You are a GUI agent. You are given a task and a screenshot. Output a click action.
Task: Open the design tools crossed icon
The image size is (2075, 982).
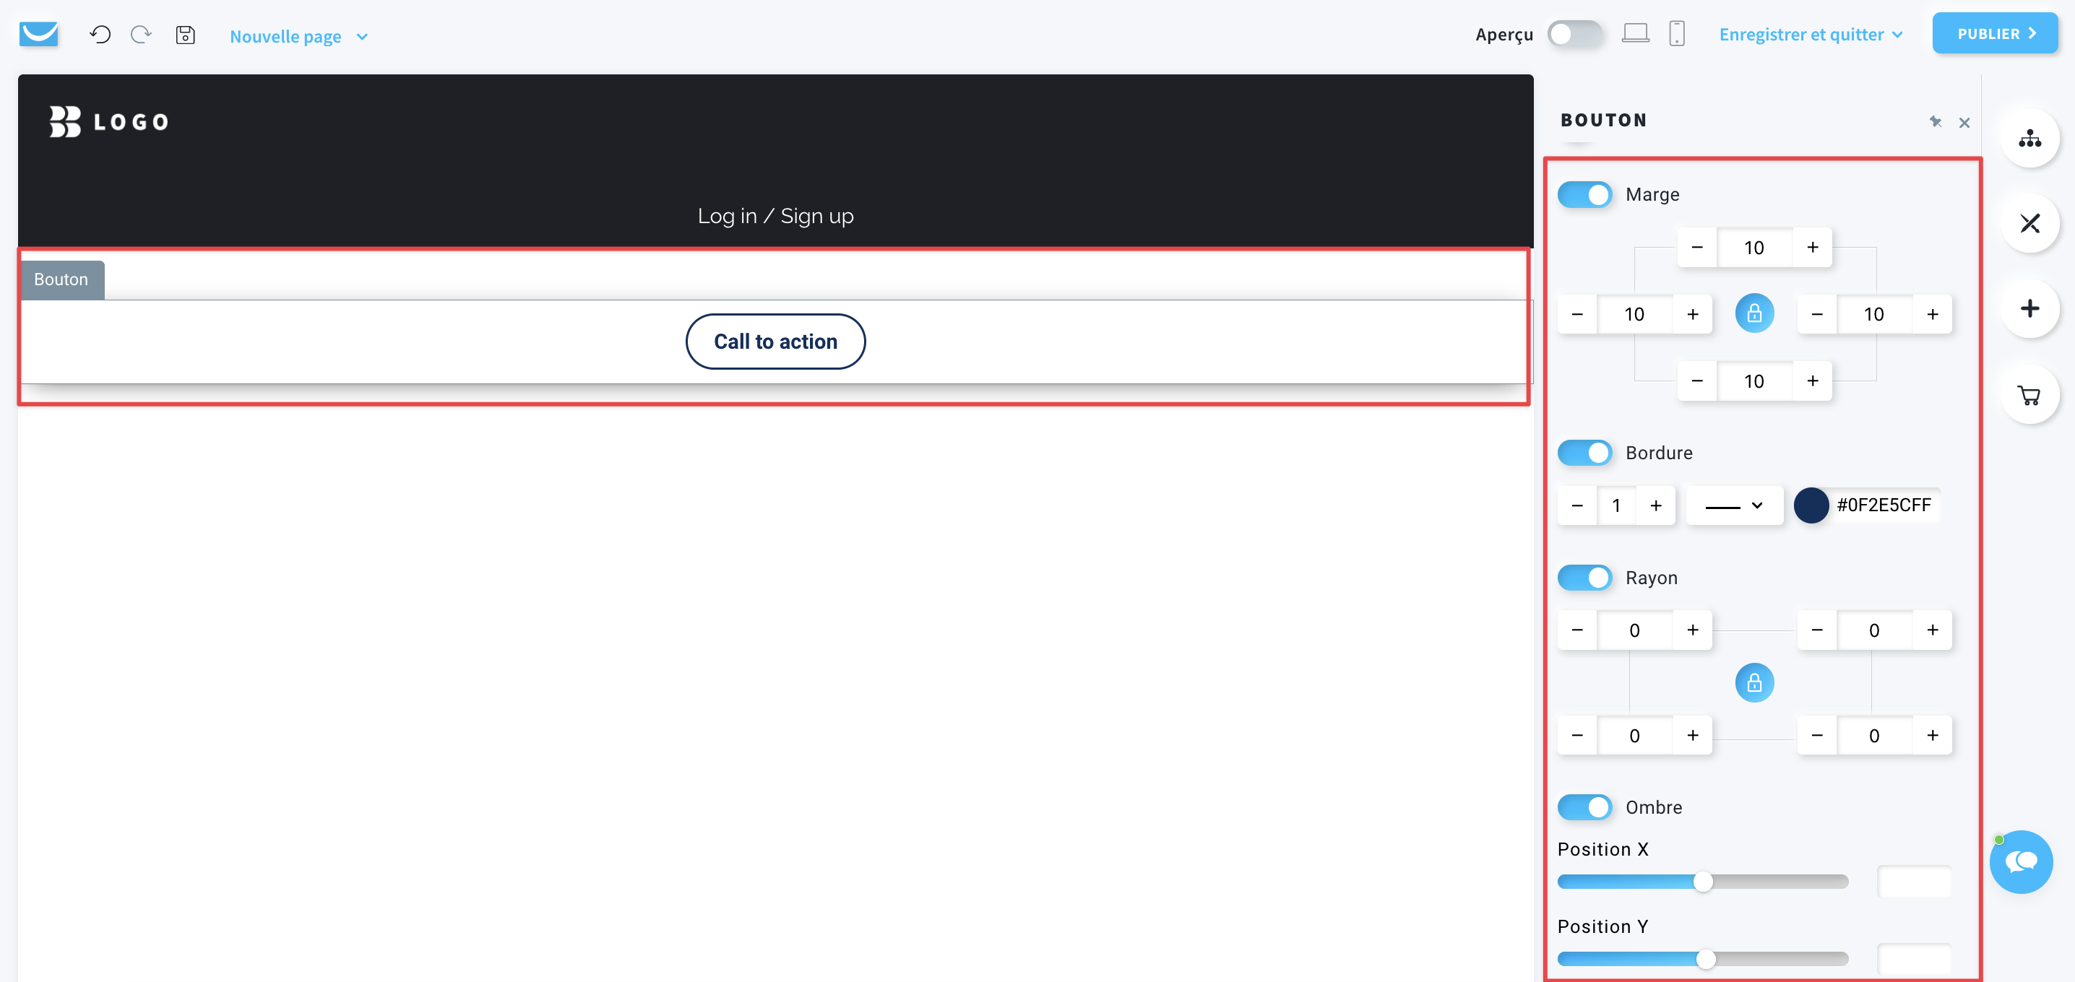(2029, 223)
